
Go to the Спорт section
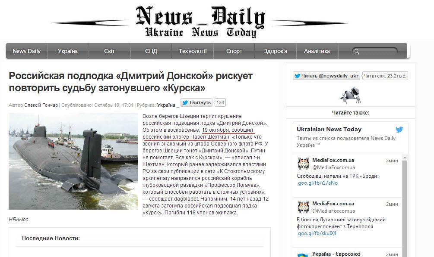[234, 51]
